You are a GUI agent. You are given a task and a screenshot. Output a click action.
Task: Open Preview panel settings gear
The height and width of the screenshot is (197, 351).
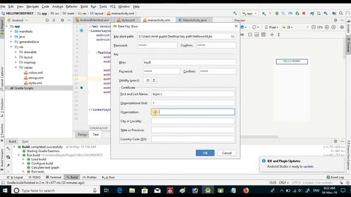click(x=335, y=20)
